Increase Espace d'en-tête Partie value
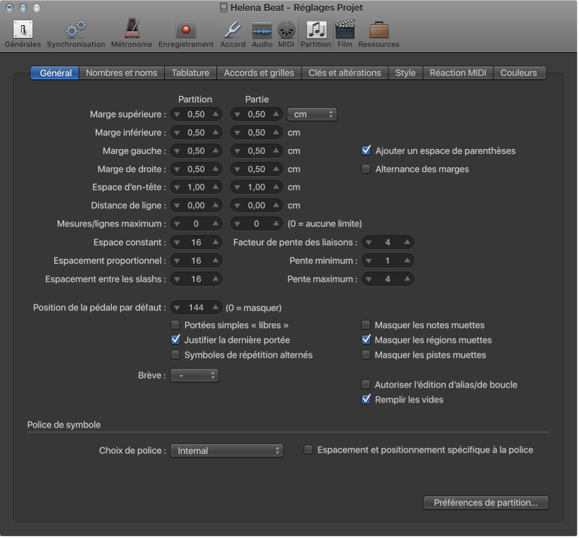The height and width of the screenshot is (538, 579). (x=276, y=187)
